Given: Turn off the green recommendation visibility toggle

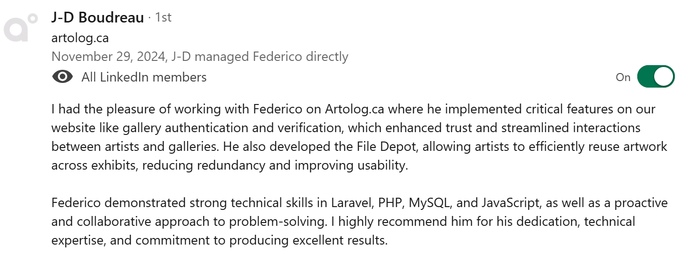Looking at the screenshot, I should (x=656, y=77).
